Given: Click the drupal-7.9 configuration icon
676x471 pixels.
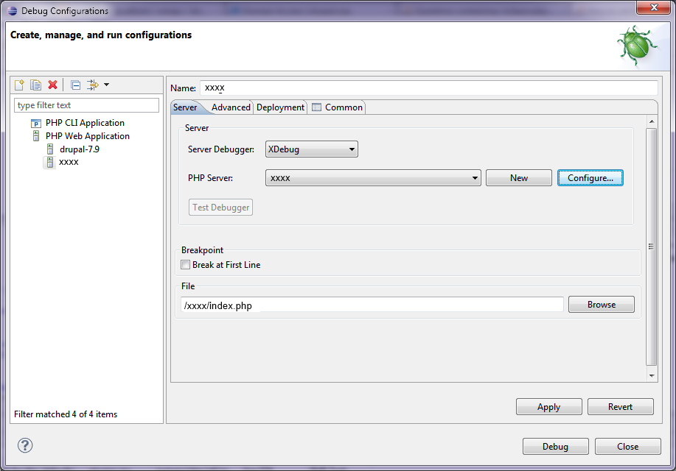Looking at the screenshot, I should point(50,149).
